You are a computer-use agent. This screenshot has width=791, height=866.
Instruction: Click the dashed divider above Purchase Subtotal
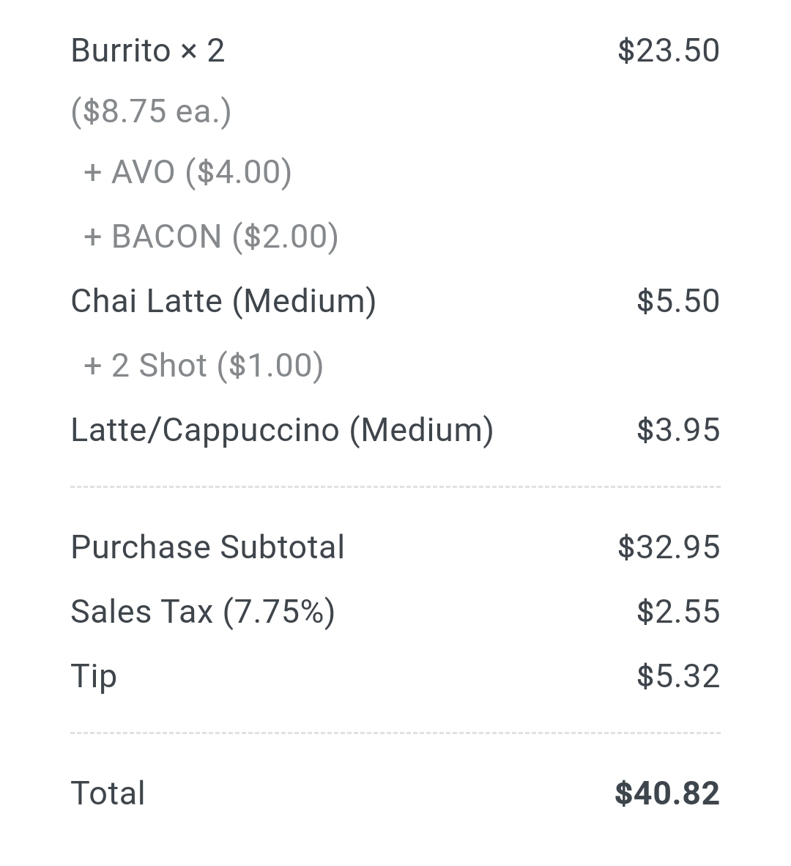coord(395,486)
